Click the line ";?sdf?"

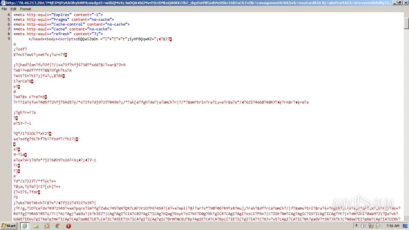tap(20, 49)
